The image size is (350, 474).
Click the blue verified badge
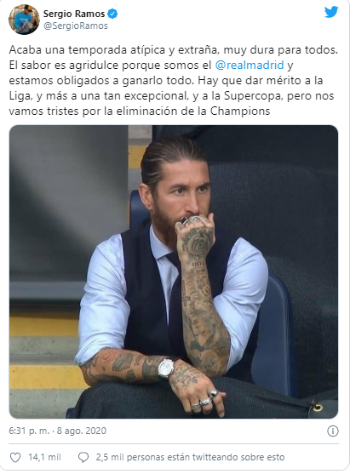coord(112,14)
